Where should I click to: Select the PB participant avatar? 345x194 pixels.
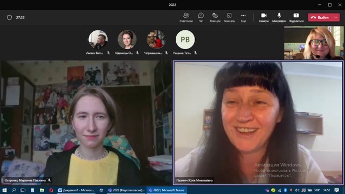[x=185, y=39]
